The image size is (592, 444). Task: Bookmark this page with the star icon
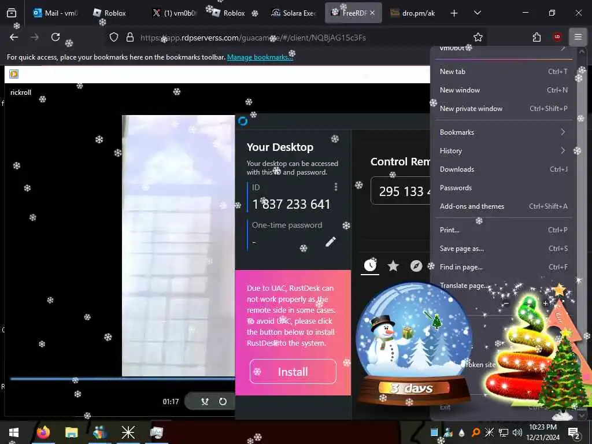(478, 37)
